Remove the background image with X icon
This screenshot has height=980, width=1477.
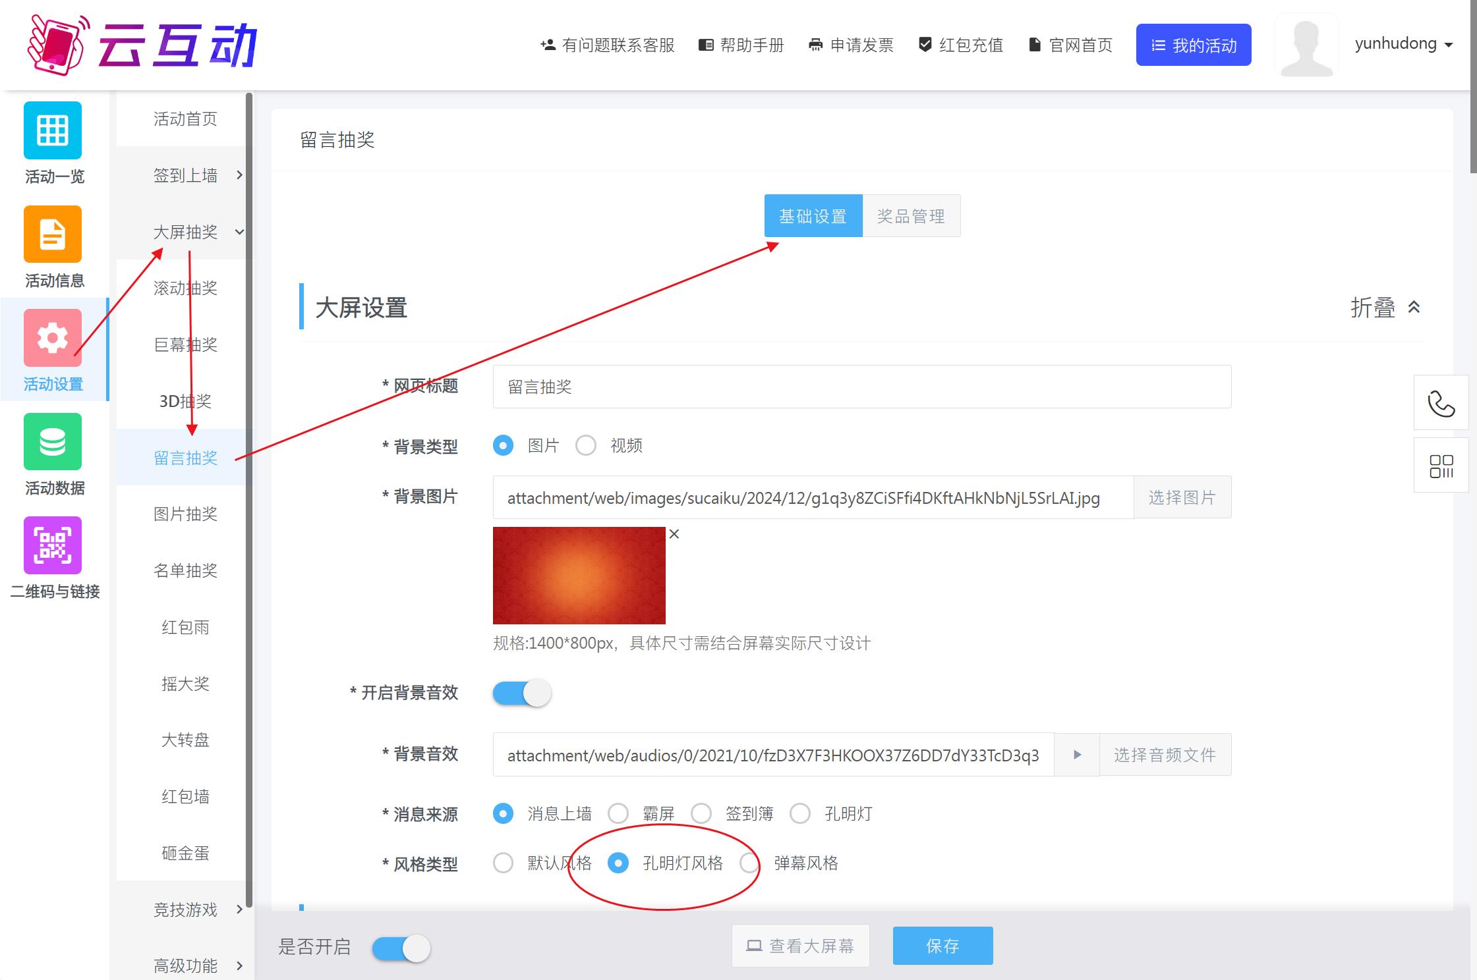[674, 534]
